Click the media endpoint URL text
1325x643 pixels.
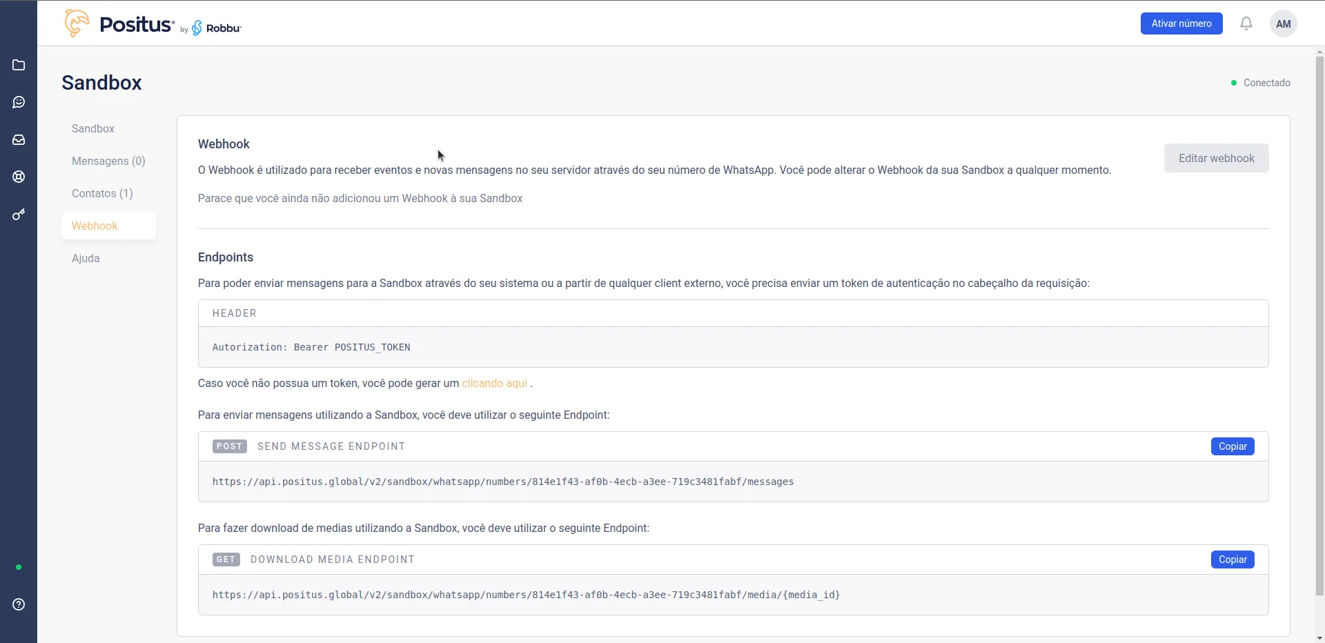coord(527,595)
